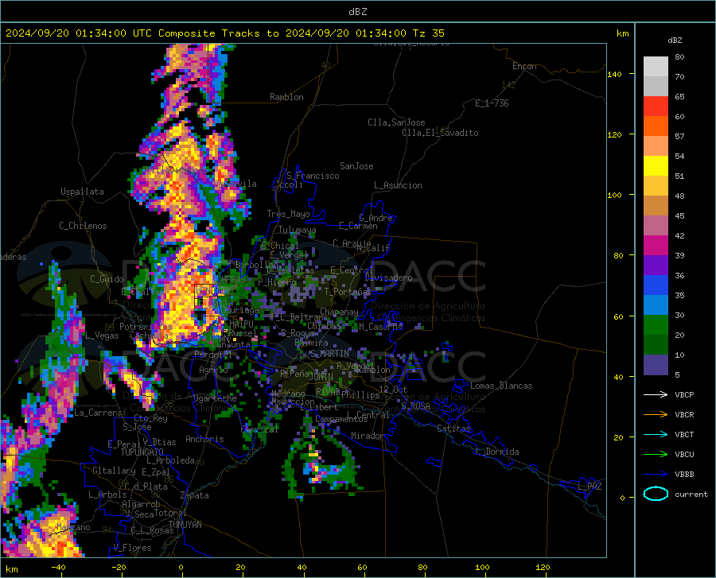The width and height of the screenshot is (716, 578).
Task: Click the Clla.El_Cavadito map label
Action: pos(440,133)
